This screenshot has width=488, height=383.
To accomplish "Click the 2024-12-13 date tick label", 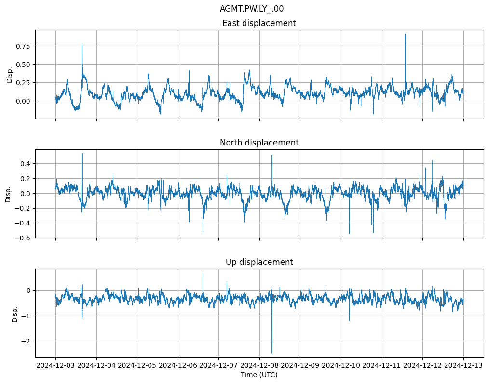I will [463, 366].
